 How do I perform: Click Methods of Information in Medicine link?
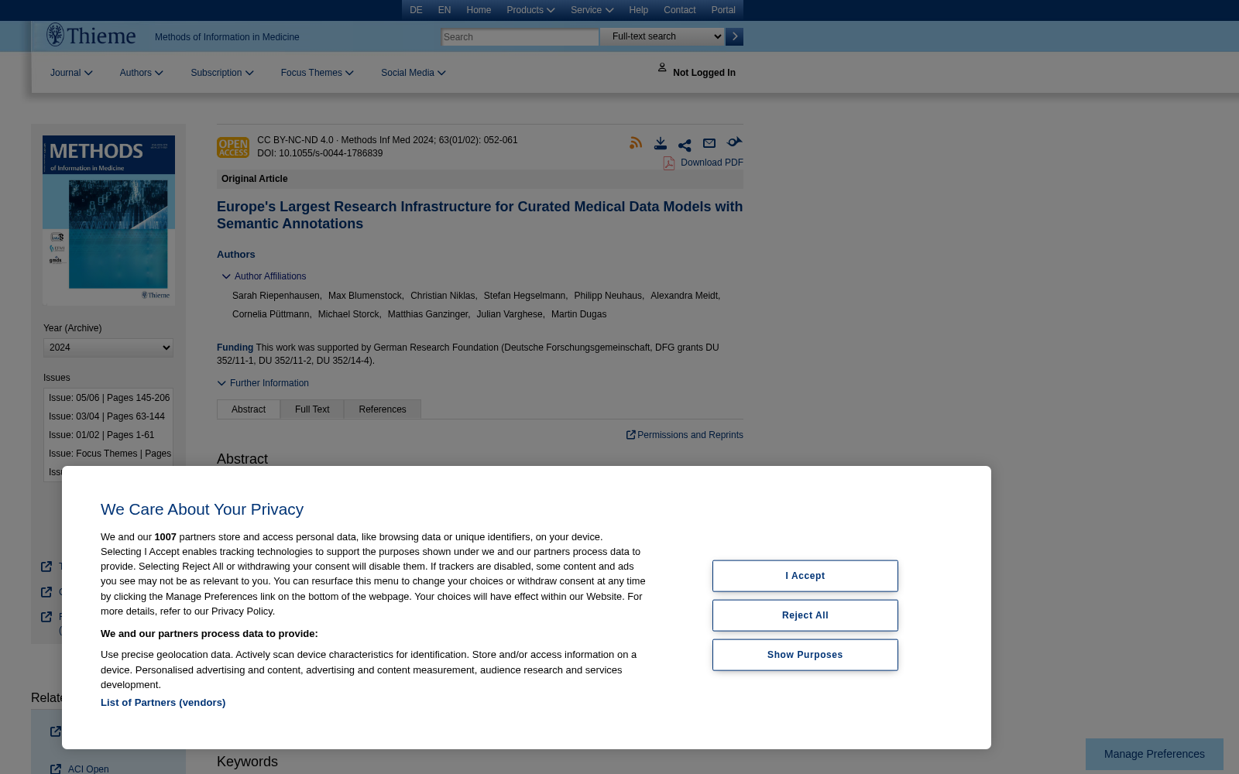pos(227,37)
